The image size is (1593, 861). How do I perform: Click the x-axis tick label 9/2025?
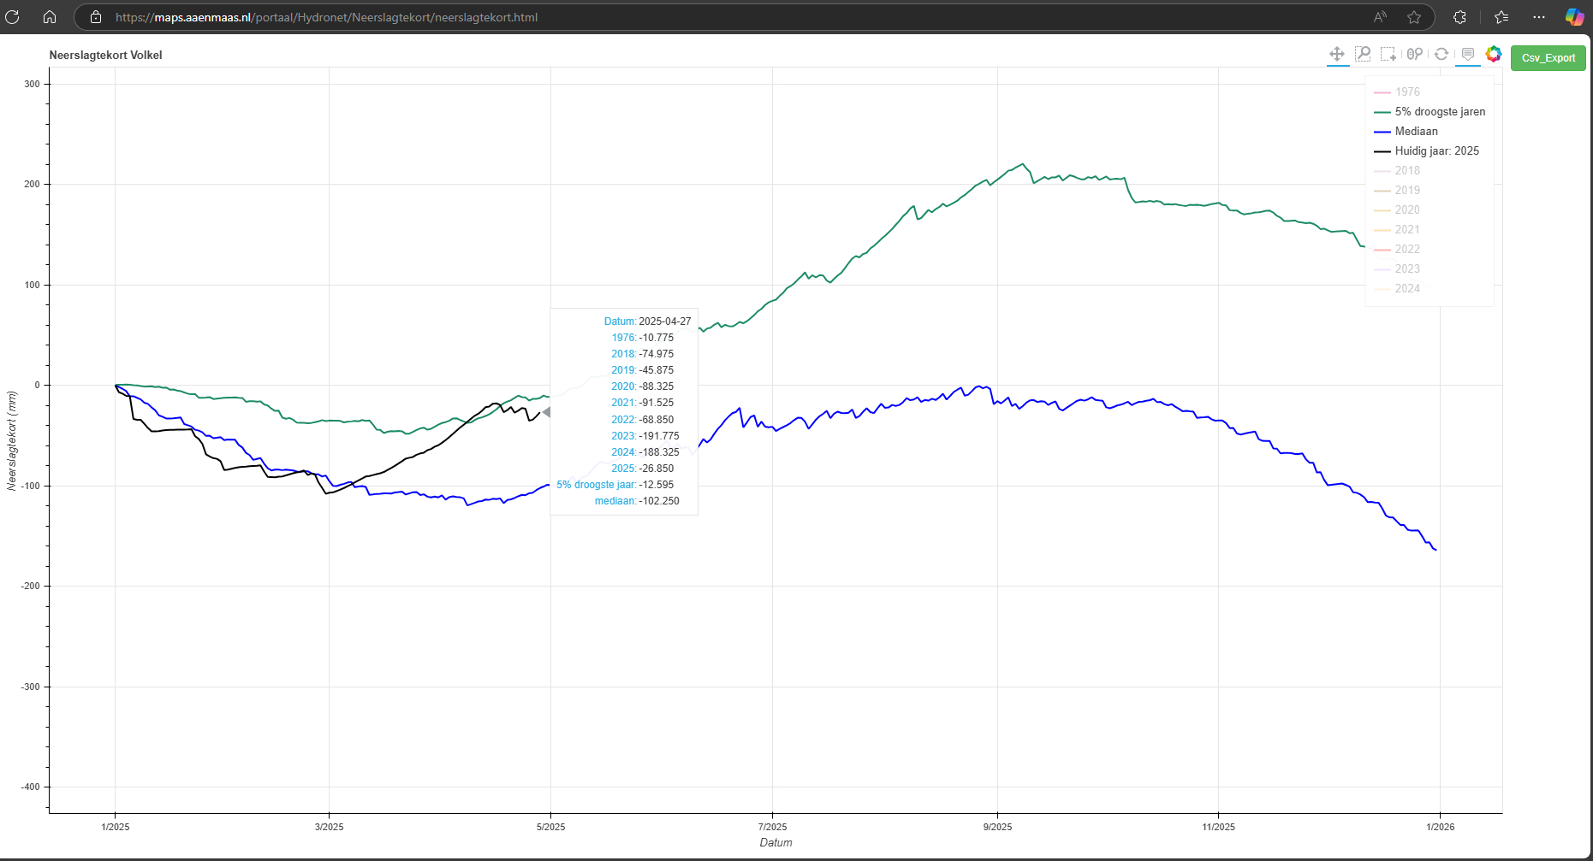pos(997,827)
